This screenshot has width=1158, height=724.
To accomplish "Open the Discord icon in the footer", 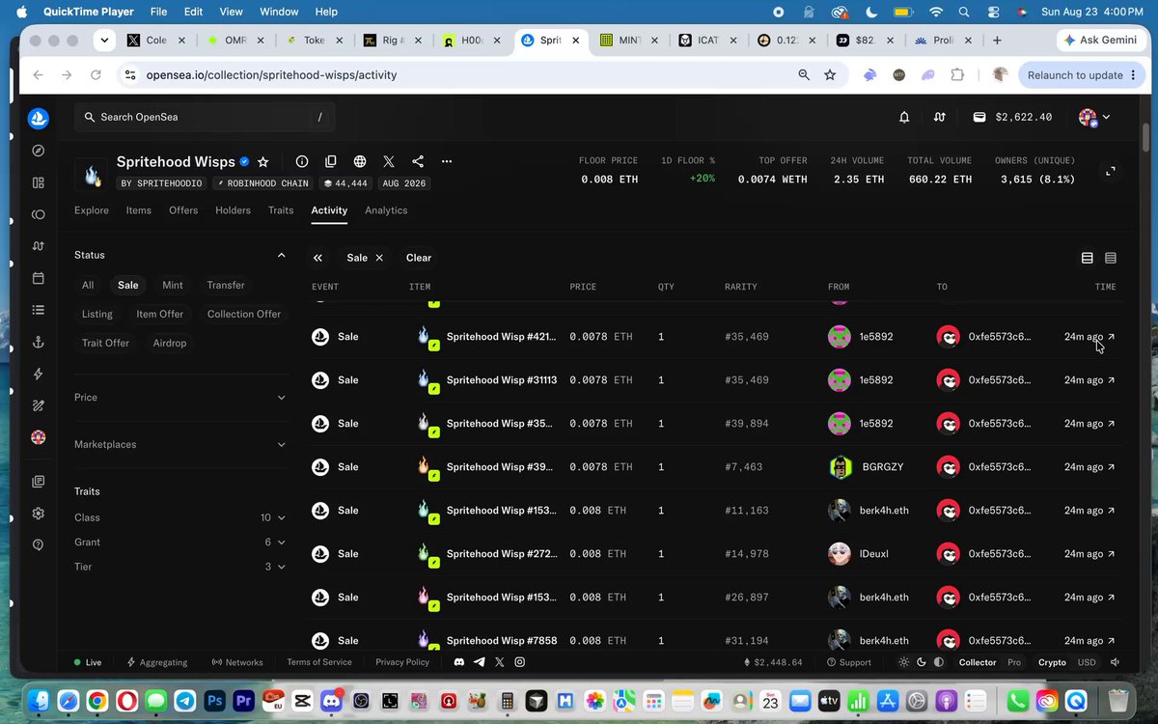I will [x=459, y=662].
